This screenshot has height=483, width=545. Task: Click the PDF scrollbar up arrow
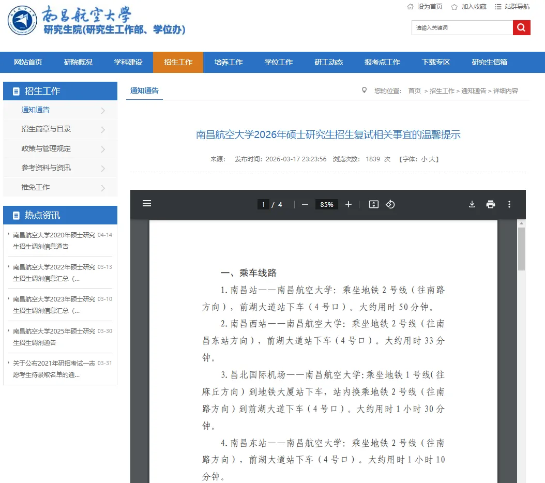point(521,223)
